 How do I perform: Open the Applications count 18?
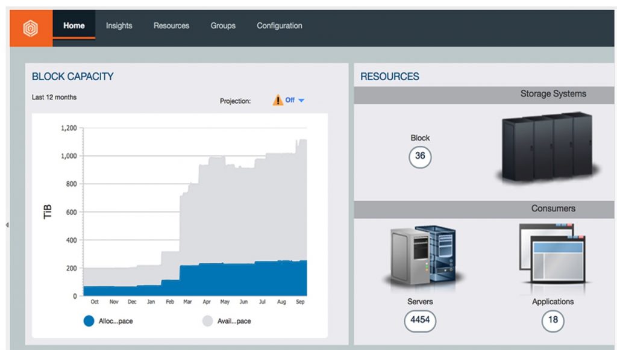[x=553, y=320]
